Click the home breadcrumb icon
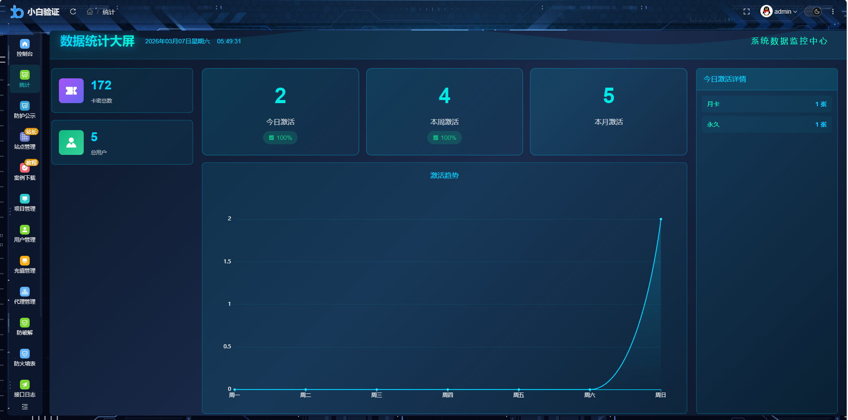The width and height of the screenshot is (848, 420). click(x=90, y=12)
